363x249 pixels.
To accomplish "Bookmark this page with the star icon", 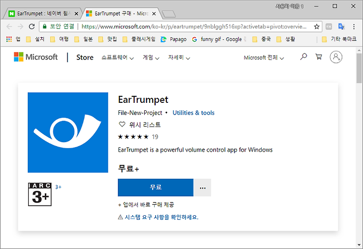I will pos(317,27).
